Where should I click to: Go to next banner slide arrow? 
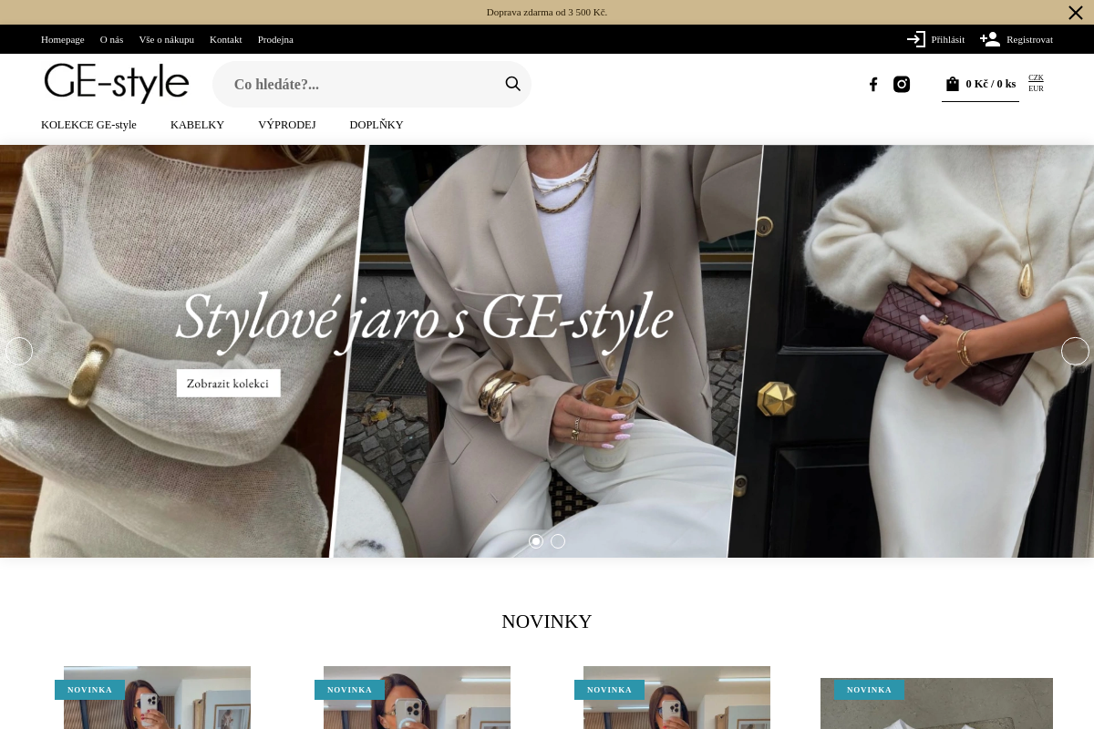point(1075,351)
